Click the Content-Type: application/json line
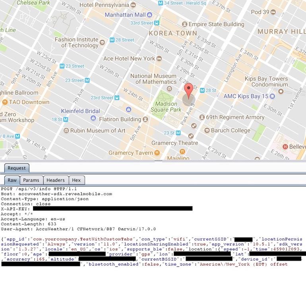The width and height of the screenshot is (306, 283). 45,199
